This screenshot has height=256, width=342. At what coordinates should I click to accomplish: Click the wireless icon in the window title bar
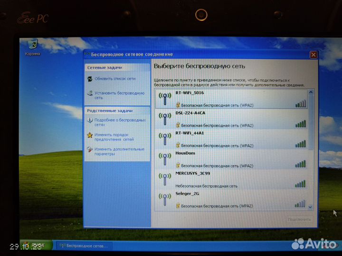tap(87, 54)
